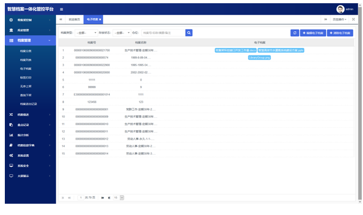Open the 档案列表 submenu item
The height and width of the screenshot is (215, 363).
26,60
